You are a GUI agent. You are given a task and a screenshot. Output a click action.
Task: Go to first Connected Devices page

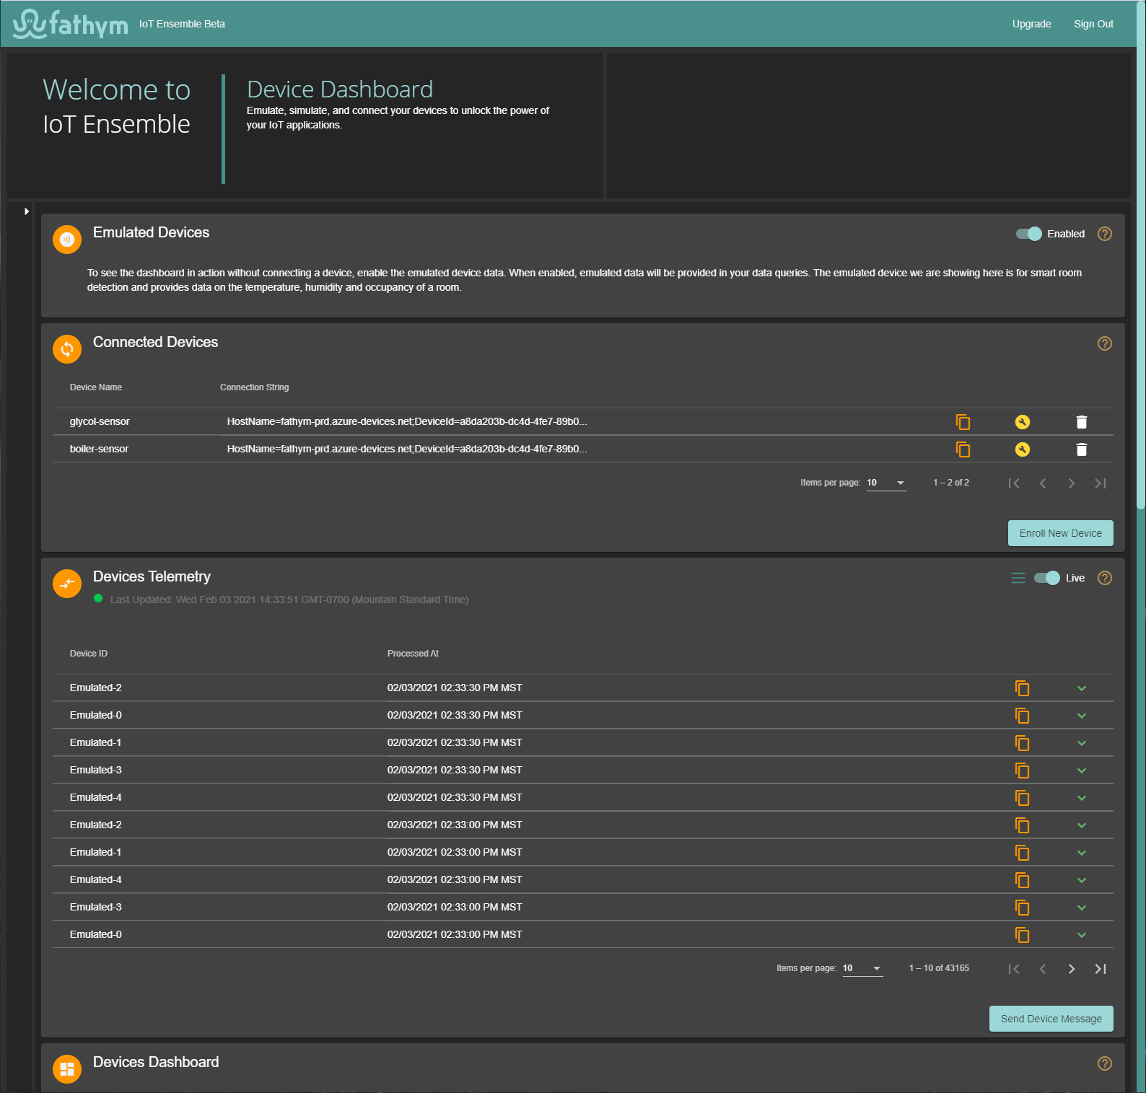point(1014,483)
